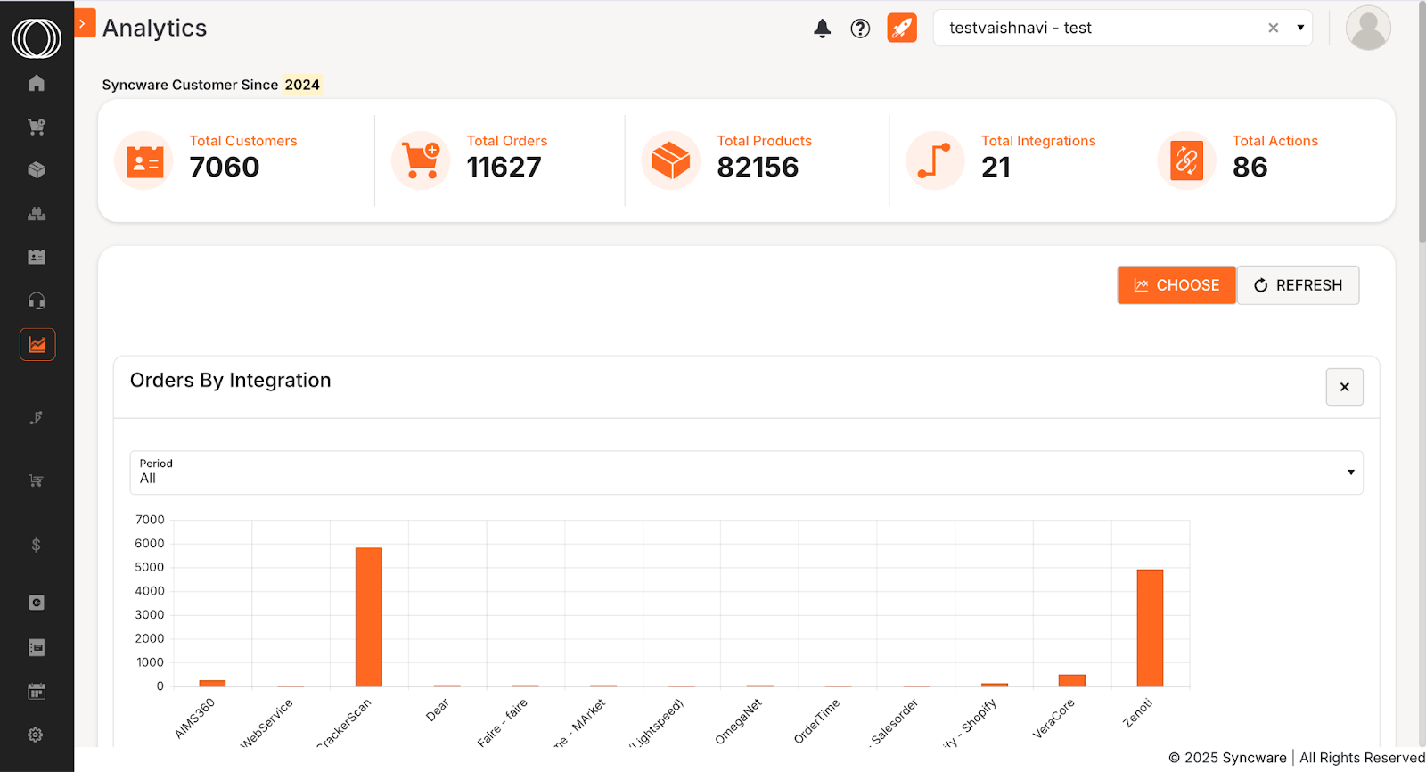Screen dimensions: 1426x772
Task: Expand the sidebar with the orange arrow
Action: click(x=84, y=23)
